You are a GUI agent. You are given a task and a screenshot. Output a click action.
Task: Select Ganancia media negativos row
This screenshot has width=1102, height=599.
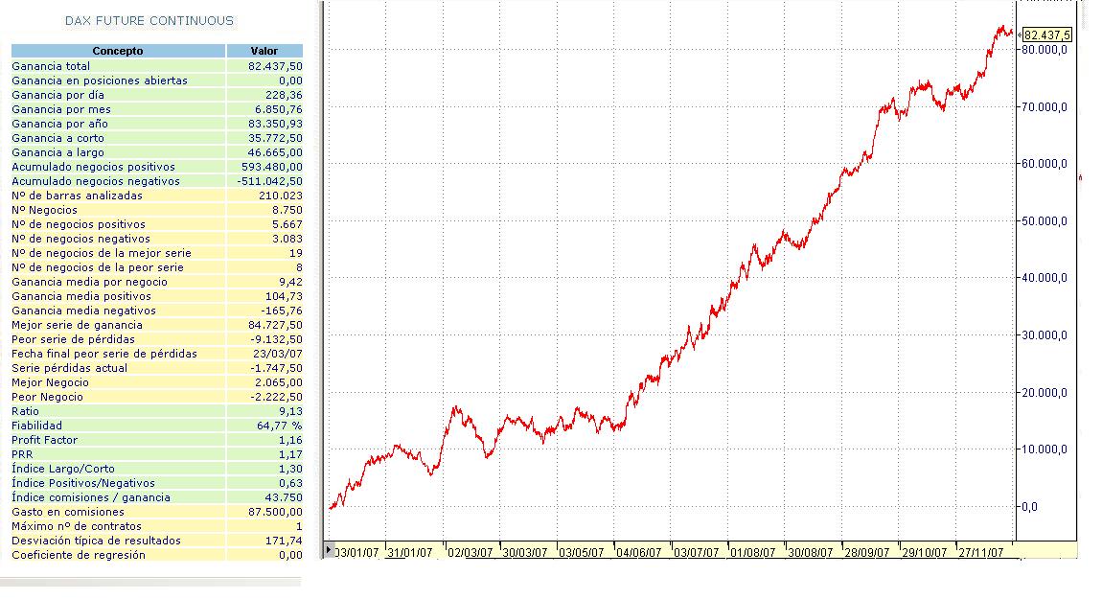point(157,311)
